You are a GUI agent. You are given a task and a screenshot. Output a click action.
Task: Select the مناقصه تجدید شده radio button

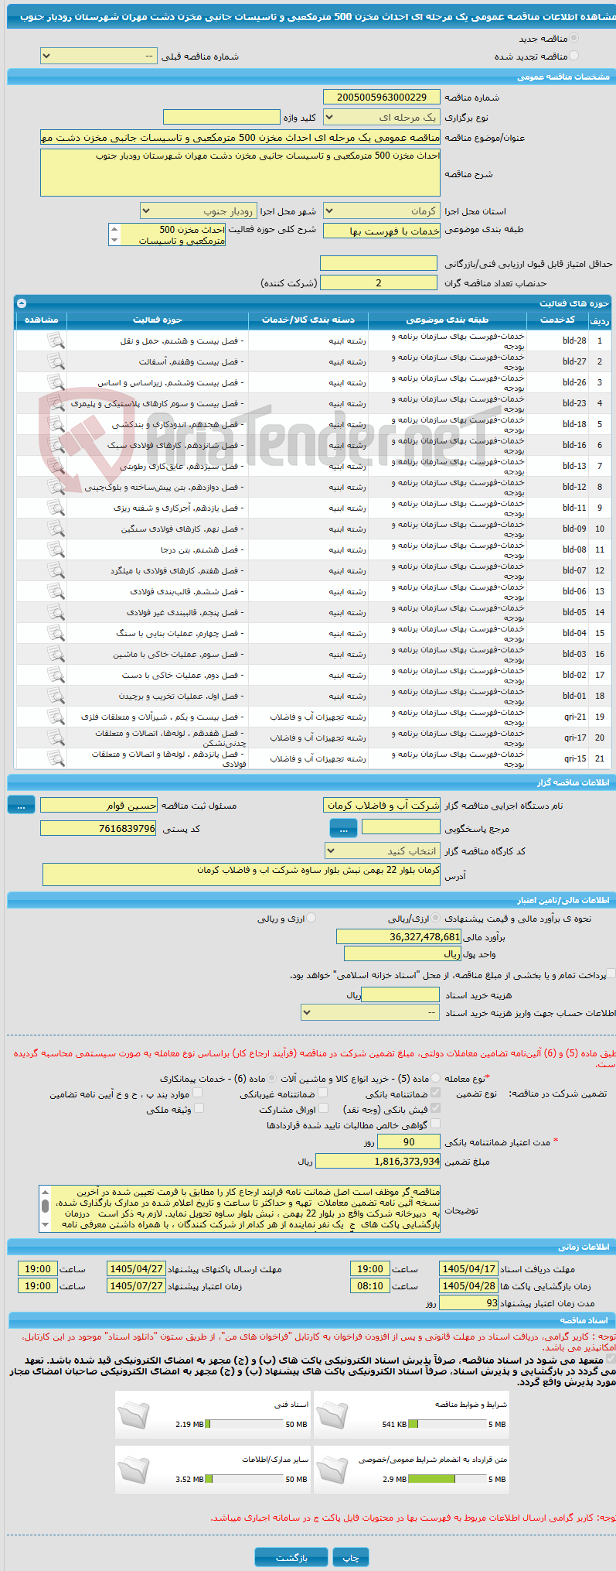pos(573,56)
